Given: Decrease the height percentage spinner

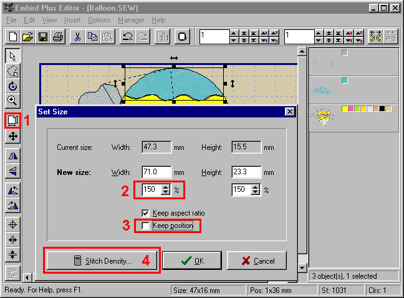Looking at the screenshot, I should click(x=256, y=192).
